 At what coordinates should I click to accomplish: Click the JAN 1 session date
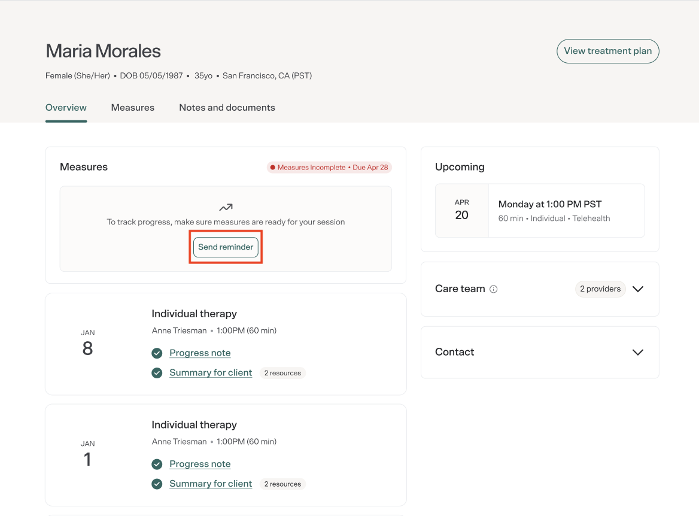(87, 454)
